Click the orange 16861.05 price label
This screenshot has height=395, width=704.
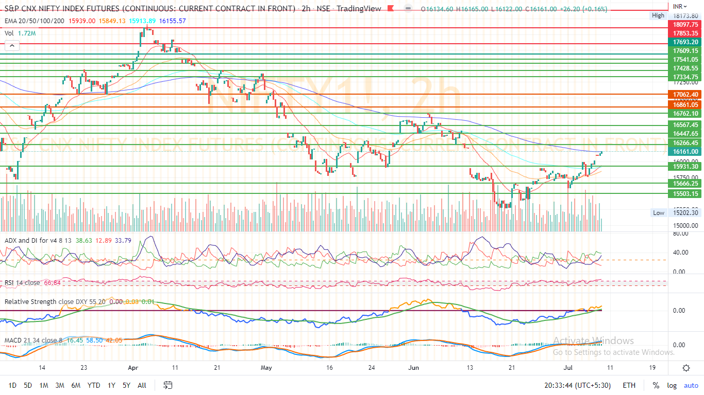[685, 105]
